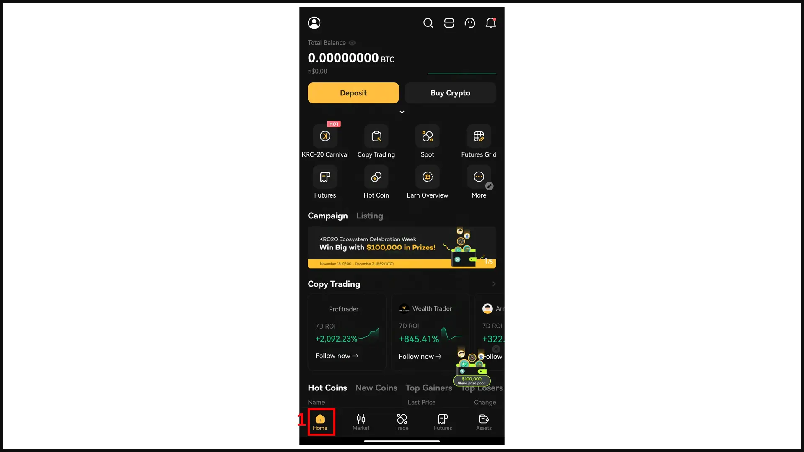Toggle balance visibility eye icon
Screen dimensions: 804x452
coord(352,43)
